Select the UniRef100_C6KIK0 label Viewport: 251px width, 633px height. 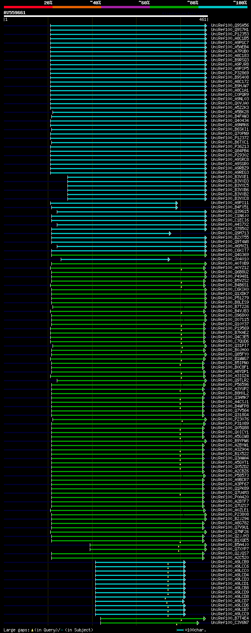coord(230,289)
